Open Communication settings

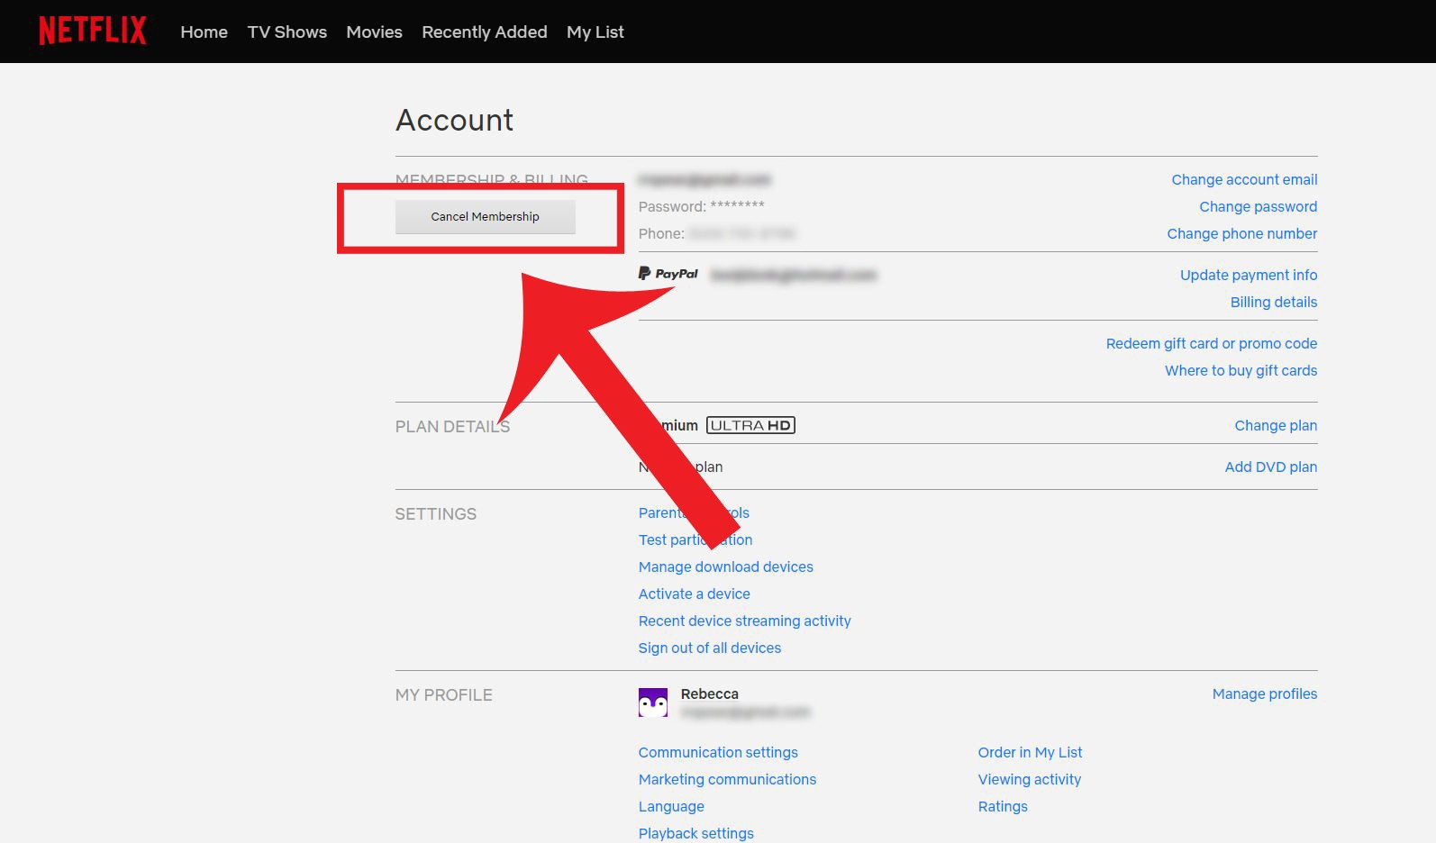click(718, 753)
